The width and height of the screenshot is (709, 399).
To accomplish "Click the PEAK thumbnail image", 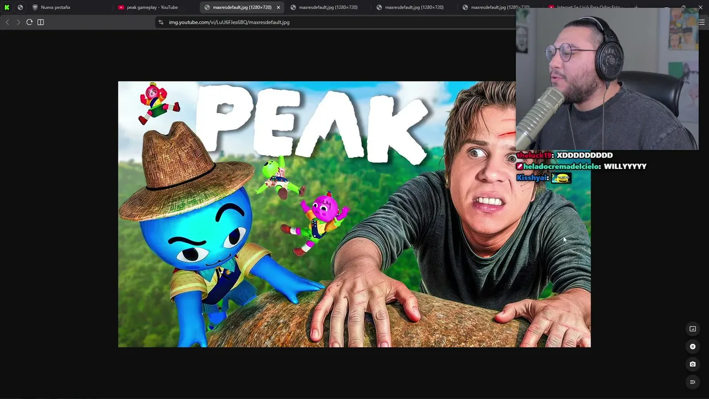I will click(354, 214).
